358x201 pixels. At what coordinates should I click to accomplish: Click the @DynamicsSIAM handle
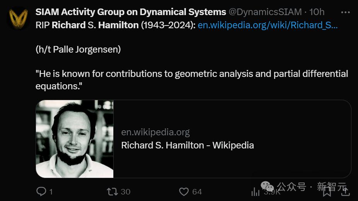265,12
